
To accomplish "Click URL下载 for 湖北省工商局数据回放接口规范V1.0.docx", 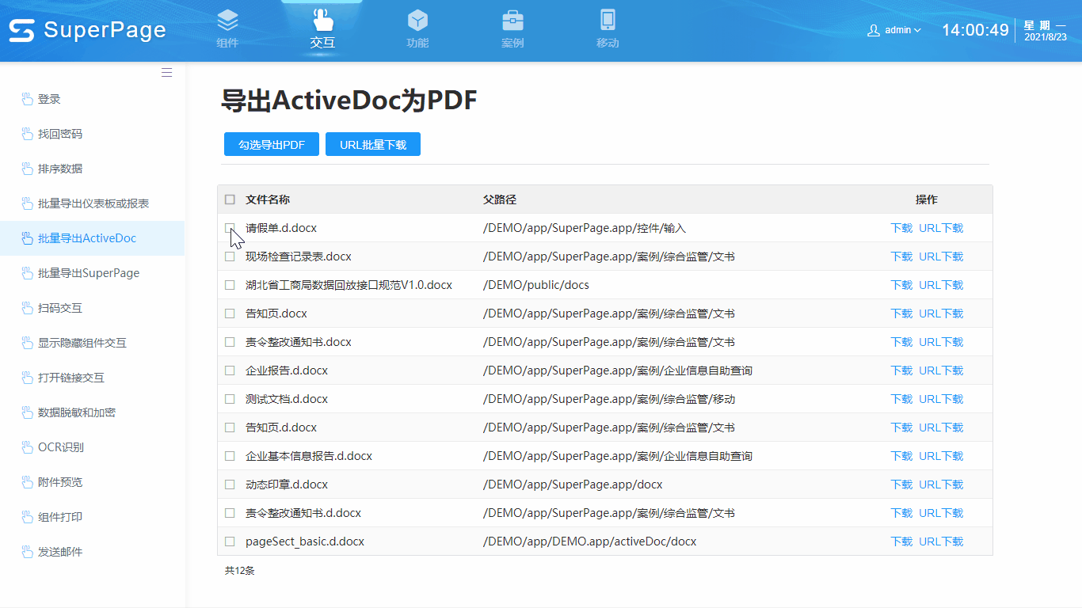I will point(941,285).
